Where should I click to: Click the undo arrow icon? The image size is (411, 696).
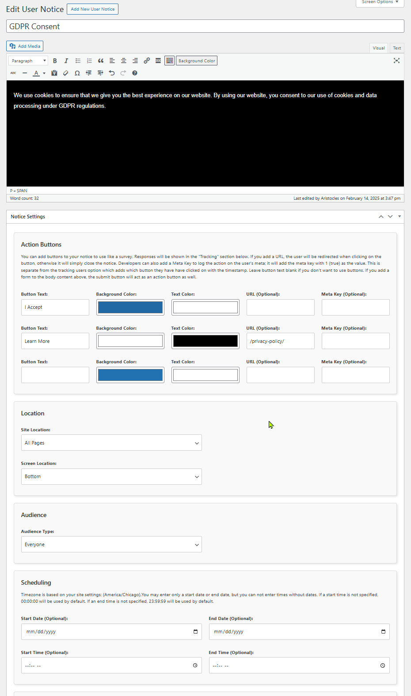pyautogui.click(x=112, y=73)
